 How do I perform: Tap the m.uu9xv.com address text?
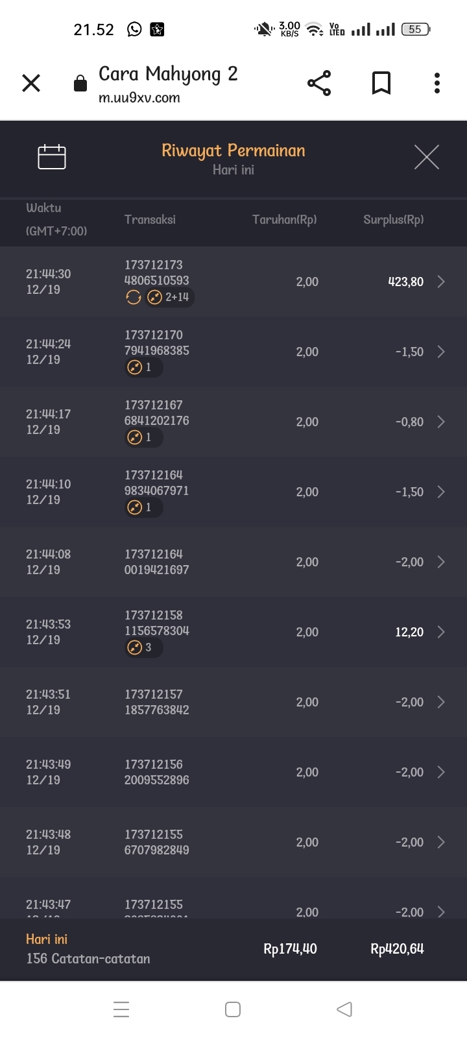139,98
